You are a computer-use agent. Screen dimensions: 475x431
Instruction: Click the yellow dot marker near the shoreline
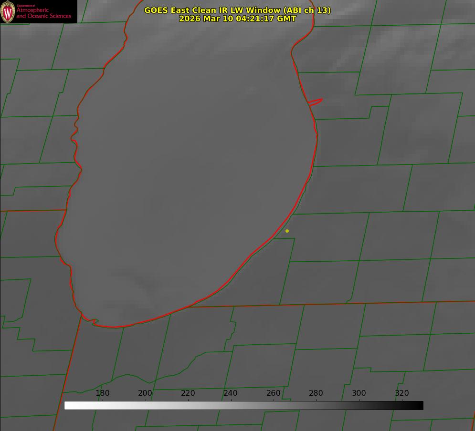pyautogui.click(x=287, y=231)
